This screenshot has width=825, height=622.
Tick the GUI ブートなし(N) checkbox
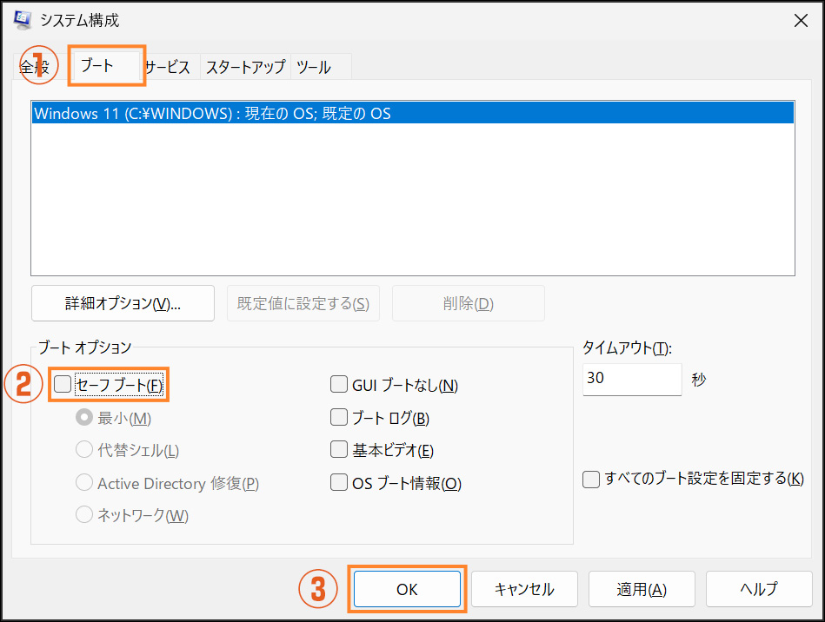[x=339, y=384]
